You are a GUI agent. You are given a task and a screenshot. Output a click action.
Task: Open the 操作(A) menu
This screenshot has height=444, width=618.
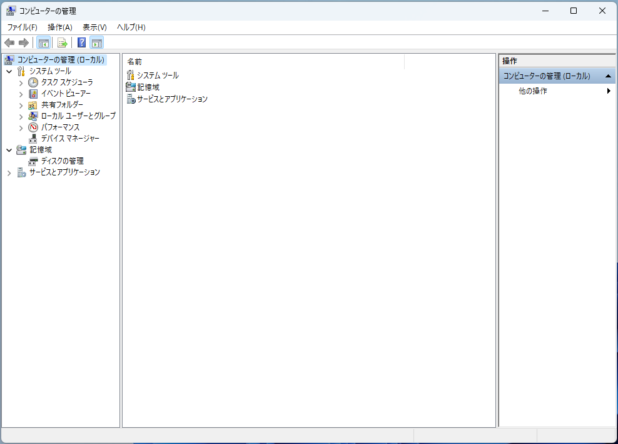pyautogui.click(x=60, y=27)
